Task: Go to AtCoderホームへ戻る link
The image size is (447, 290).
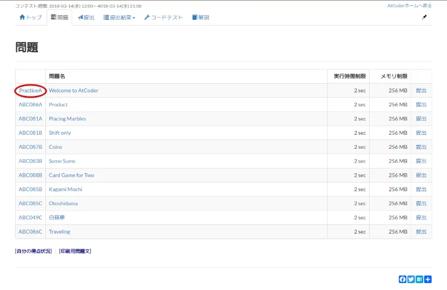Action: pos(409,6)
